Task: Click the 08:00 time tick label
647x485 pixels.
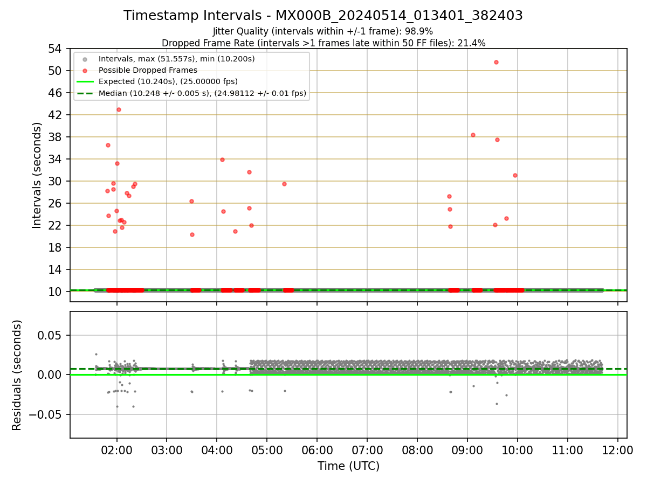Action: coord(417,449)
